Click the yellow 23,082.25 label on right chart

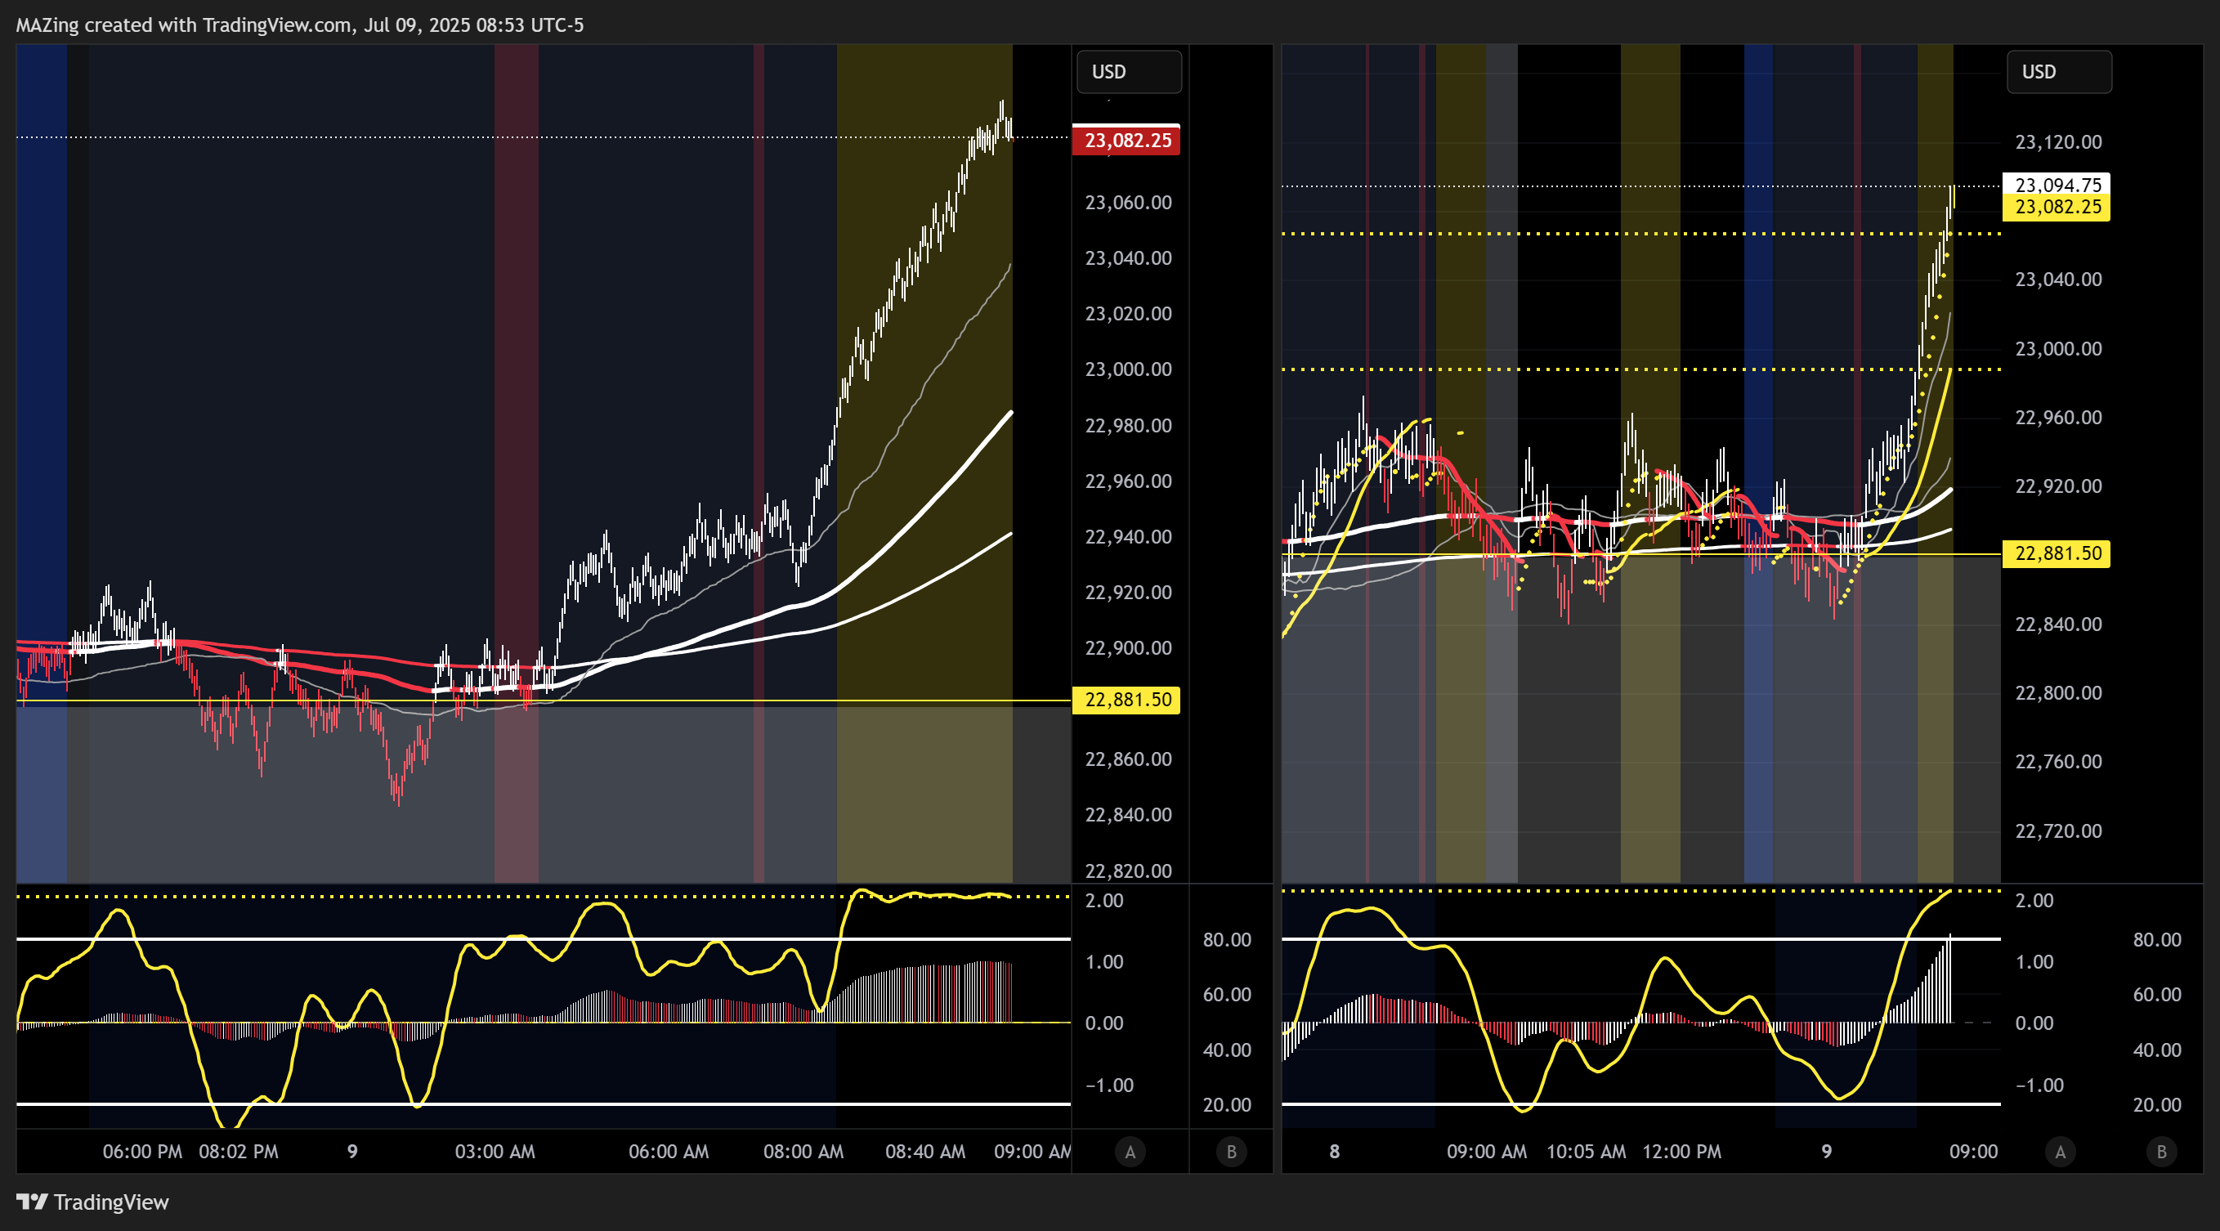click(2057, 207)
